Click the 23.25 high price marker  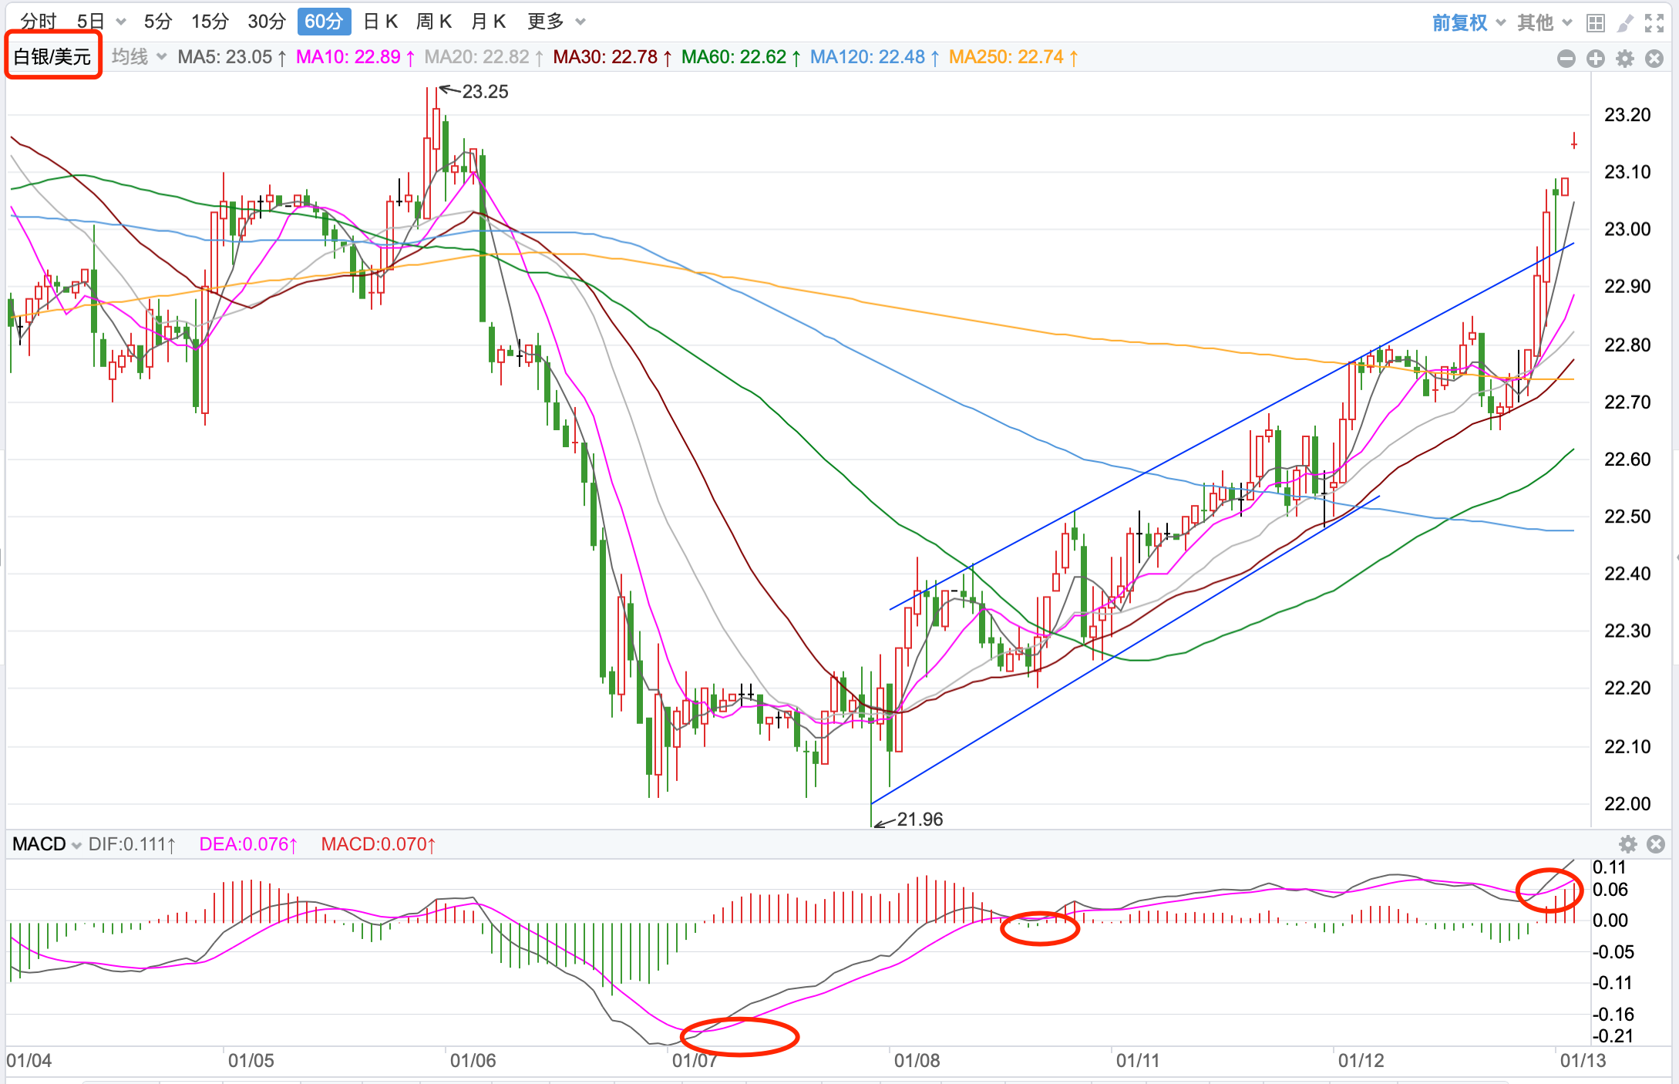(485, 92)
